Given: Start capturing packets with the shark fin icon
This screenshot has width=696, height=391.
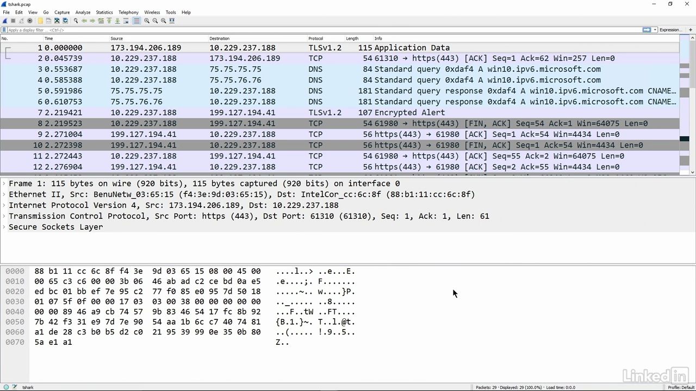Looking at the screenshot, I should (x=5, y=21).
